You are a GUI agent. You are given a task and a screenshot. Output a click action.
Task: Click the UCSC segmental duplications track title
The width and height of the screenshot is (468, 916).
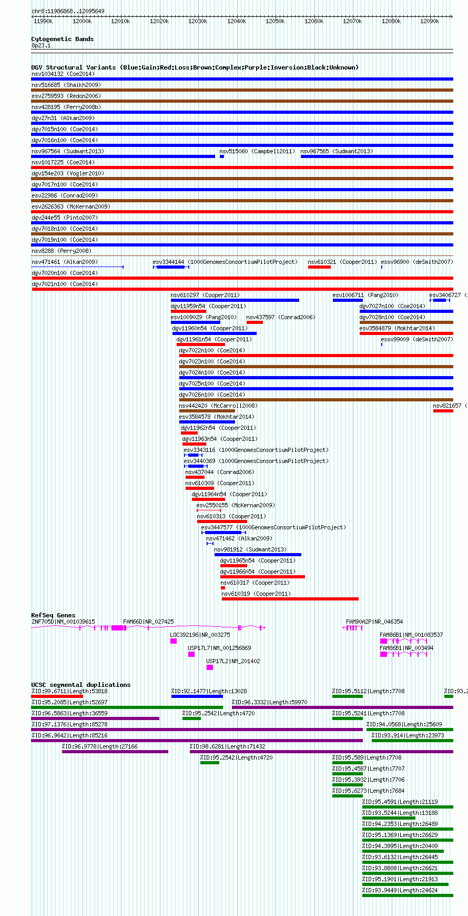coord(81,685)
